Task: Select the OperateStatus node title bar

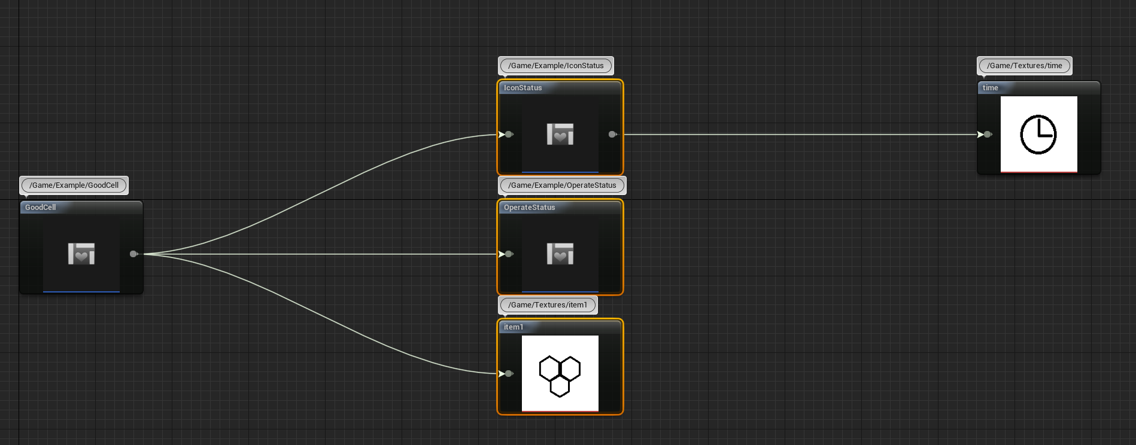Action: [x=560, y=208]
